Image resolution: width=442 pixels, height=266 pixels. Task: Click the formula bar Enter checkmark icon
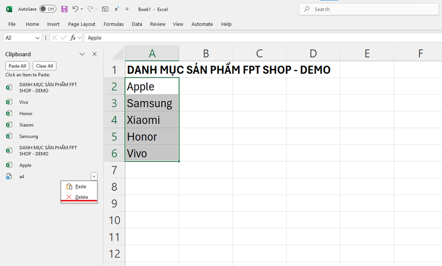(64, 37)
